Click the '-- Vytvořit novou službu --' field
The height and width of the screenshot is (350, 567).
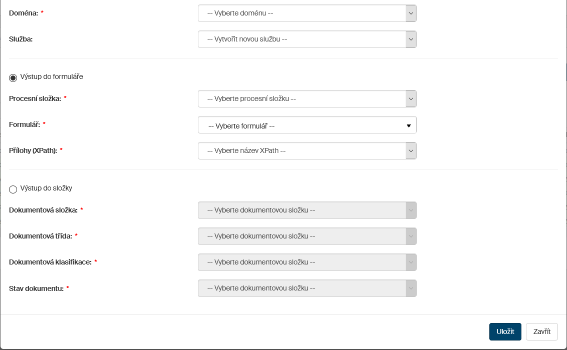click(302, 39)
